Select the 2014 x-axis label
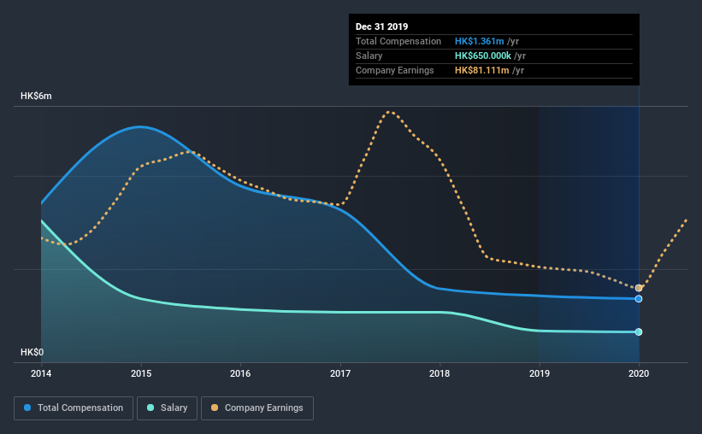702x434 pixels. click(x=41, y=373)
